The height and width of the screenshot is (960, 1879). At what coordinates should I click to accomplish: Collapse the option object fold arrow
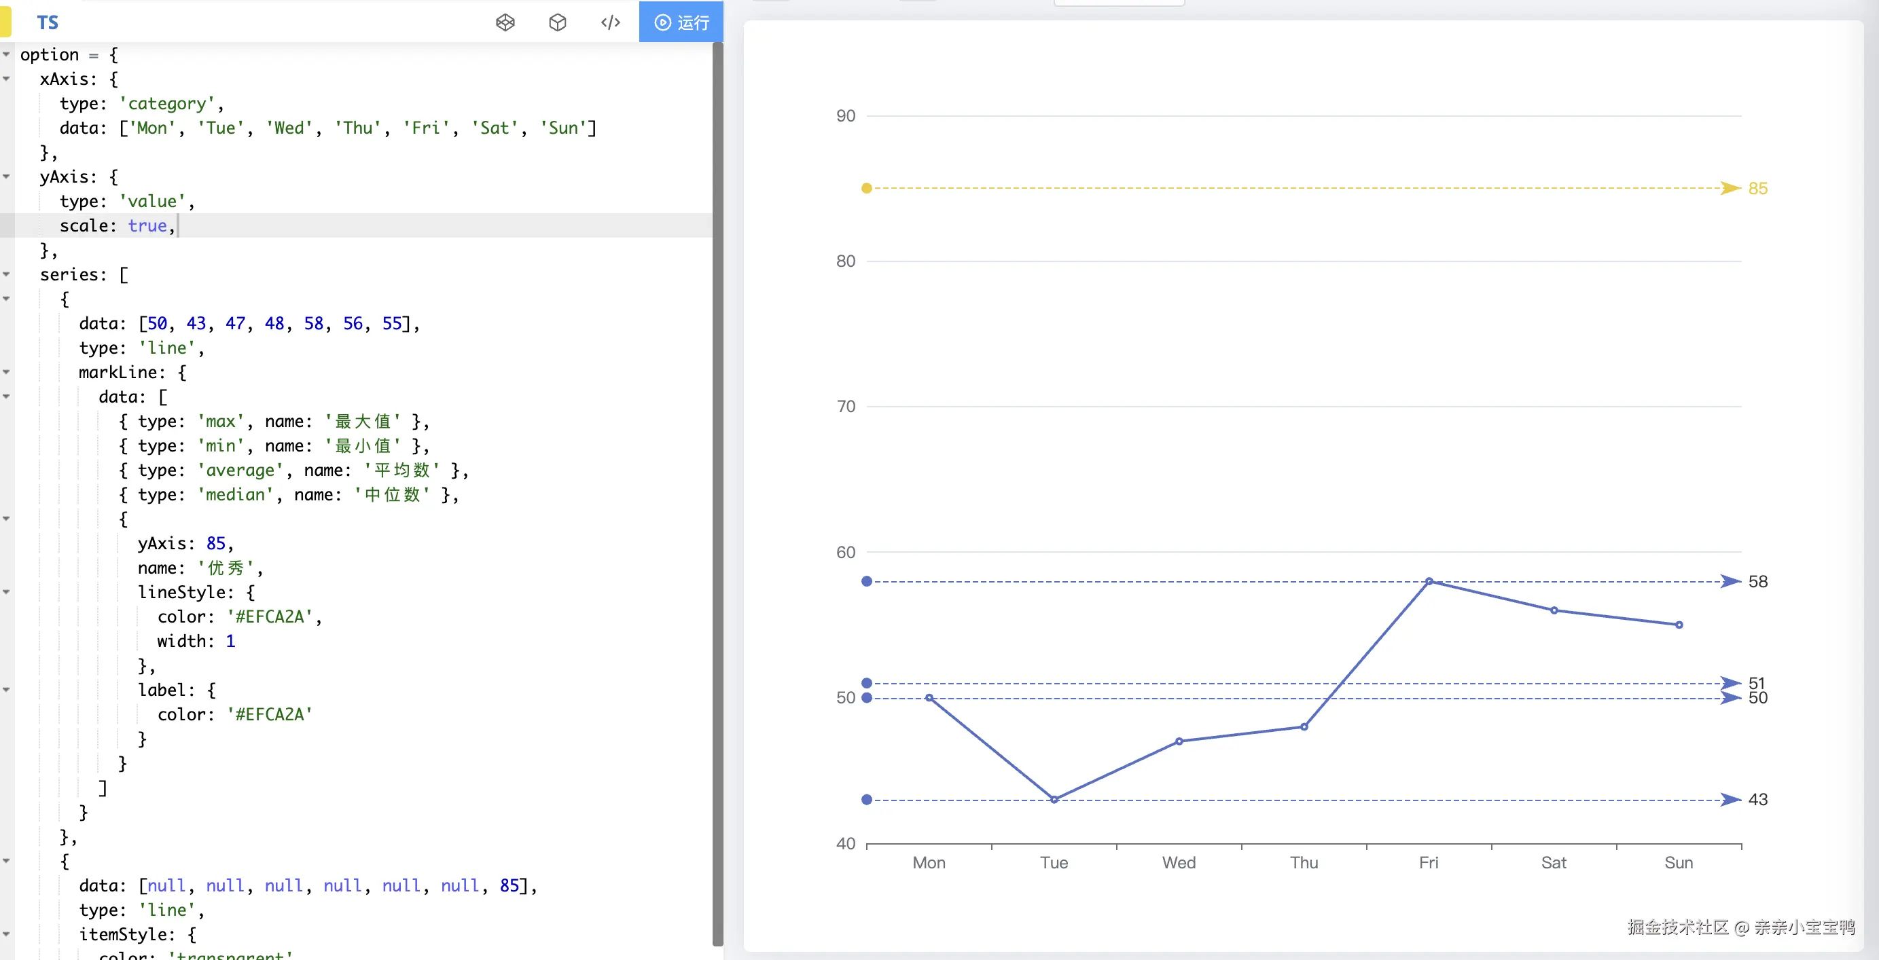coord(7,55)
